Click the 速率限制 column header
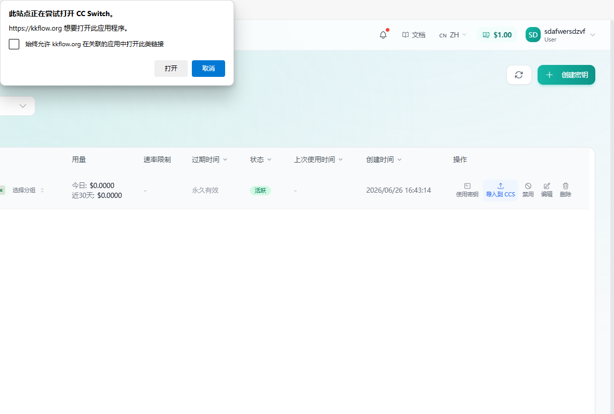 [157, 159]
